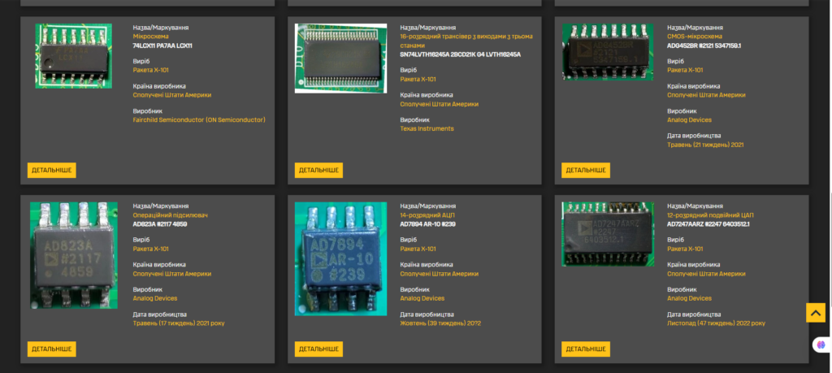
Task: Click 'Сполучені Штати Америки' in the AD7247AARZ card
Action: 706,274
